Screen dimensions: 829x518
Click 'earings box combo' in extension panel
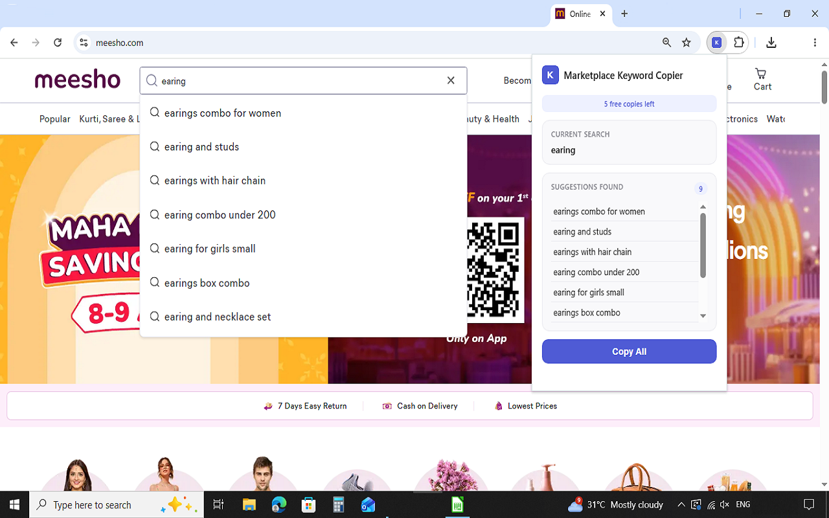(624, 313)
